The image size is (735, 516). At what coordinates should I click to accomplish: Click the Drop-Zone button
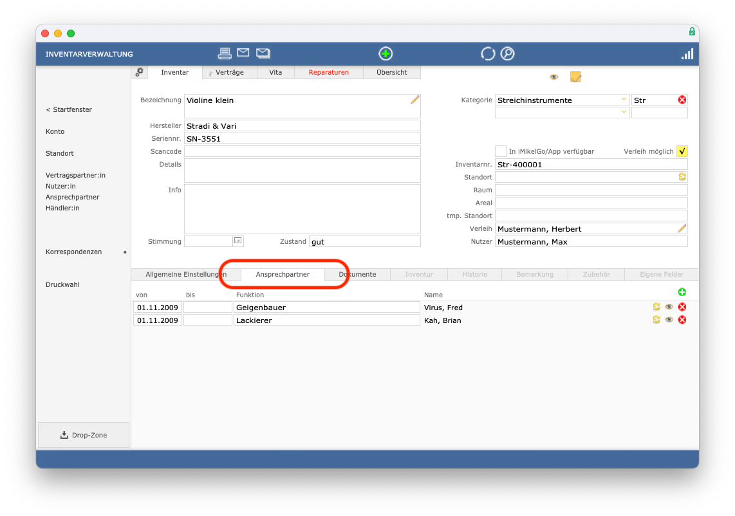tap(84, 435)
